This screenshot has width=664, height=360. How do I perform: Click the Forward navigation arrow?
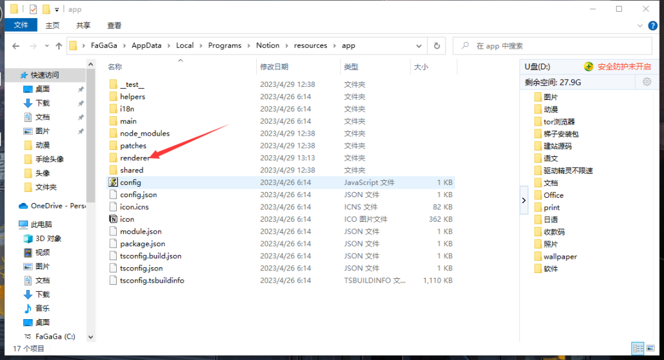click(32, 46)
